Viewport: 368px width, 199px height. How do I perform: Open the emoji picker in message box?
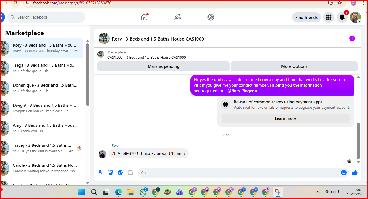344,173
